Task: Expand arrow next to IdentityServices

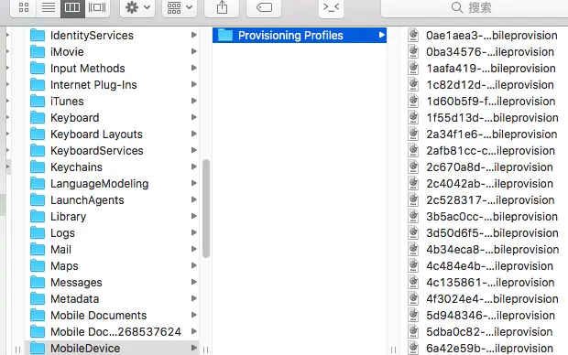Action: coord(194,35)
